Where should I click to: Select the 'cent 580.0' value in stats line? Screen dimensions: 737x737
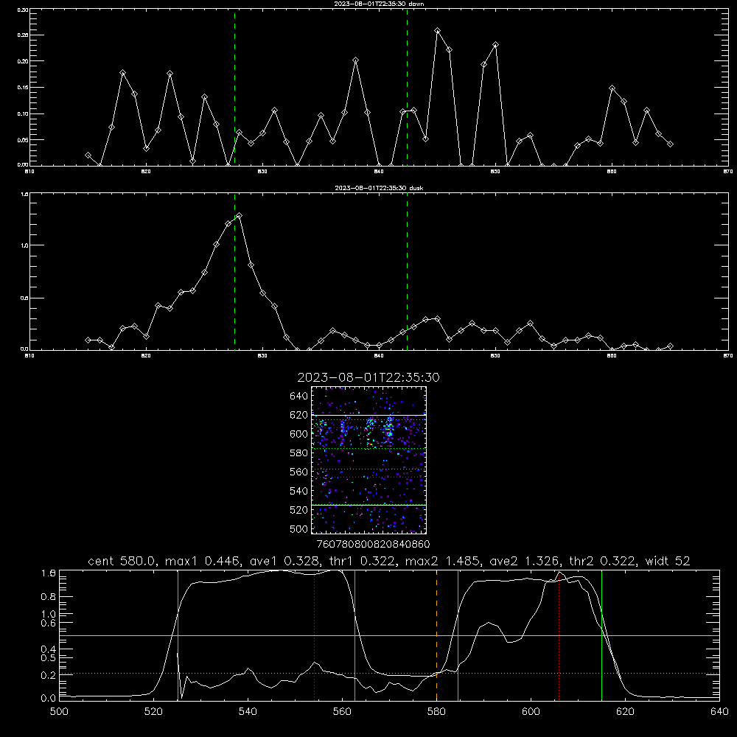pyautogui.click(x=123, y=561)
